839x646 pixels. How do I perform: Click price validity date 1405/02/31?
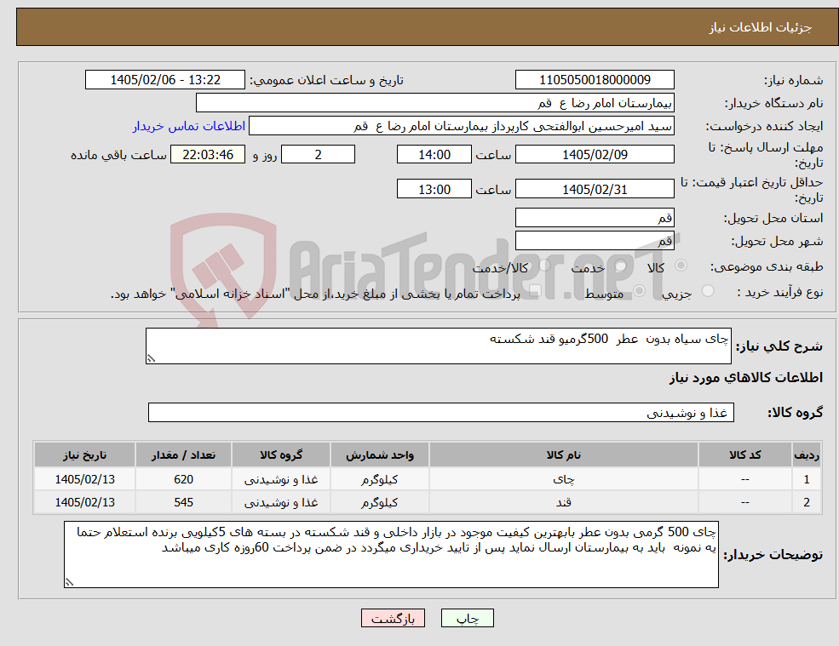click(x=595, y=189)
